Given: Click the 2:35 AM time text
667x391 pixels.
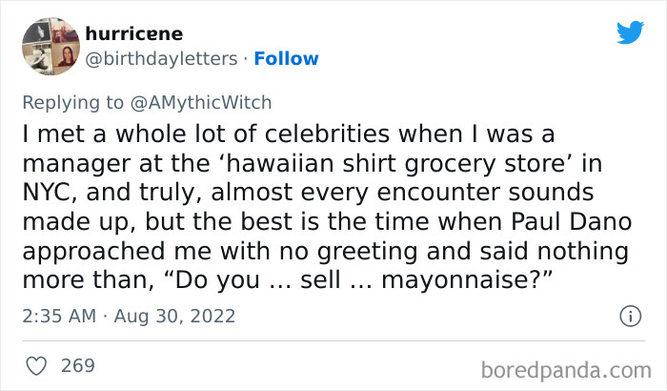Looking at the screenshot, I should [x=56, y=316].
